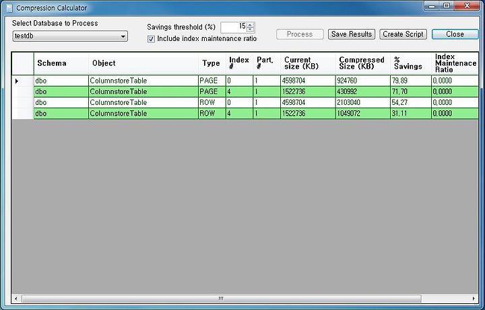Click current size 4598704 in 79,89 row
Image resolution: width=485 pixels, height=310 pixels.
(x=308, y=81)
